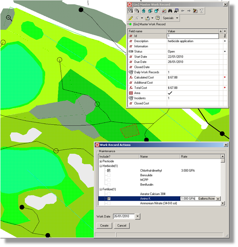
Task: Open the Work Date calendar dropdown
Action: [138, 217]
